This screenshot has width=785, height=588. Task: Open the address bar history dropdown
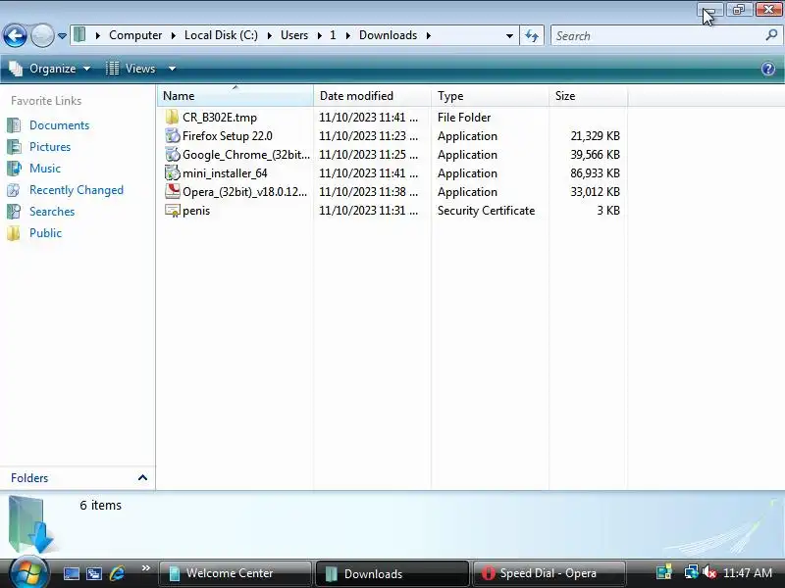coord(509,36)
